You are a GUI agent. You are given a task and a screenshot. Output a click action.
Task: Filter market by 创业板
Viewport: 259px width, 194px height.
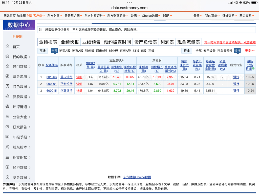(x=113, y=51)
